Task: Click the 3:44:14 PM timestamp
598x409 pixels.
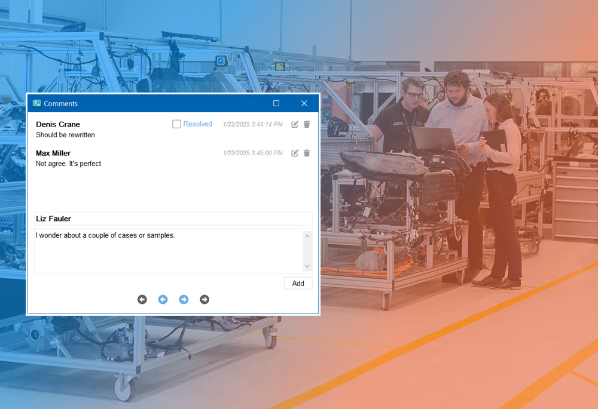Action: pos(253,124)
